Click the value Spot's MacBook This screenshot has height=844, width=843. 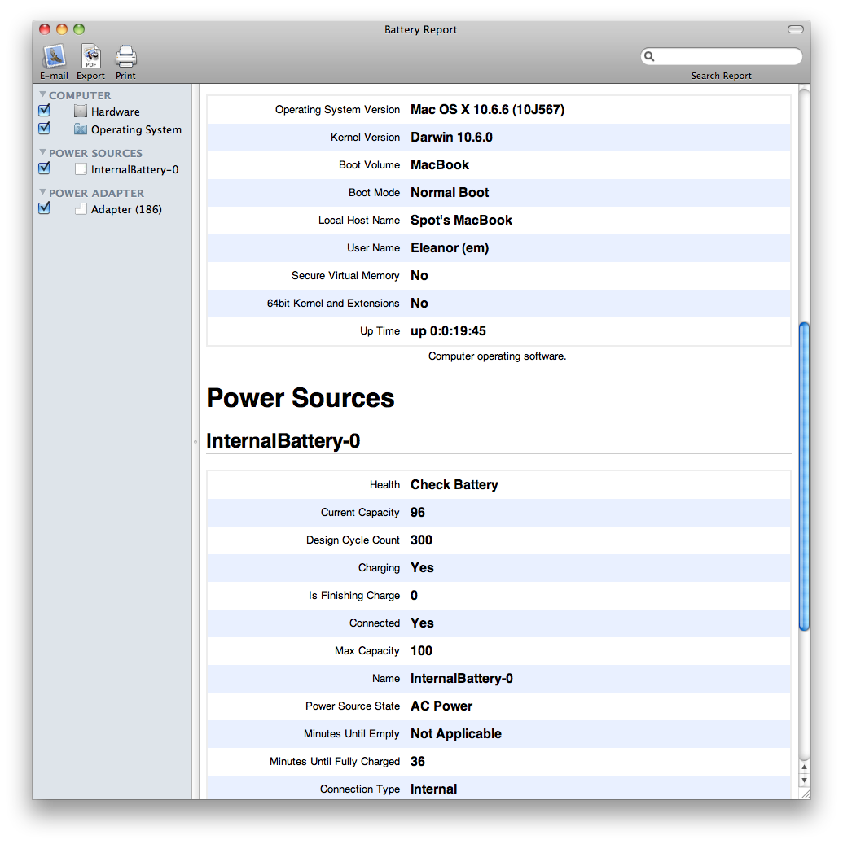461,220
